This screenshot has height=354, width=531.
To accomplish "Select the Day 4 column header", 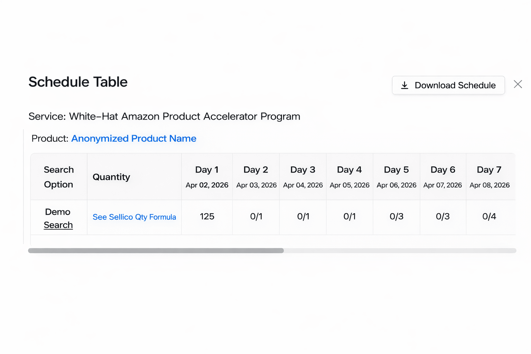I will [x=350, y=170].
